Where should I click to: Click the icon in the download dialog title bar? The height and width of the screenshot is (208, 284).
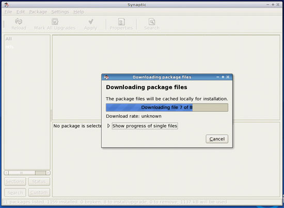[x=106, y=77]
